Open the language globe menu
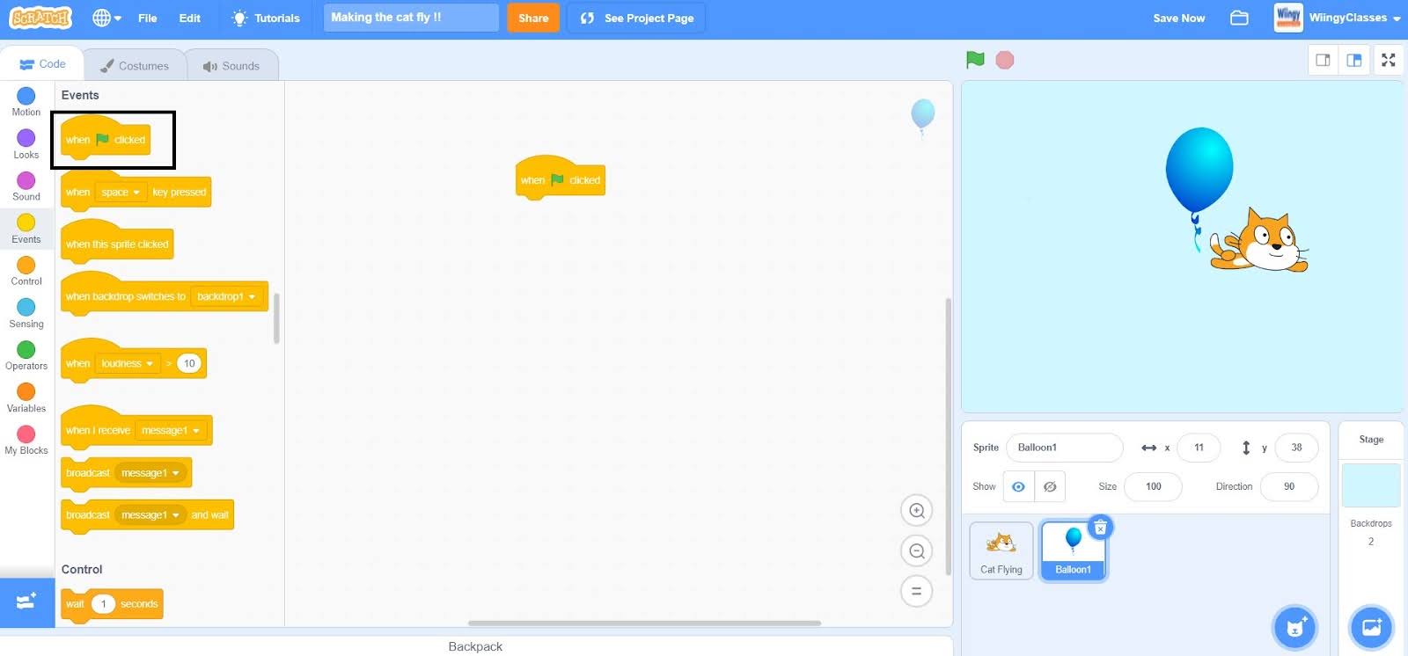Image resolution: width=1408 pixels, height=656 pixels. pyautogui.click(x=106, y=18)
